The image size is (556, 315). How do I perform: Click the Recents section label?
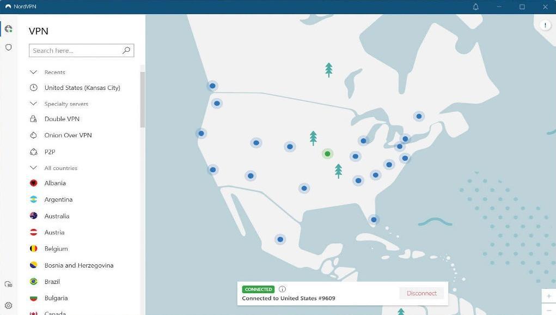coord(54,72)
